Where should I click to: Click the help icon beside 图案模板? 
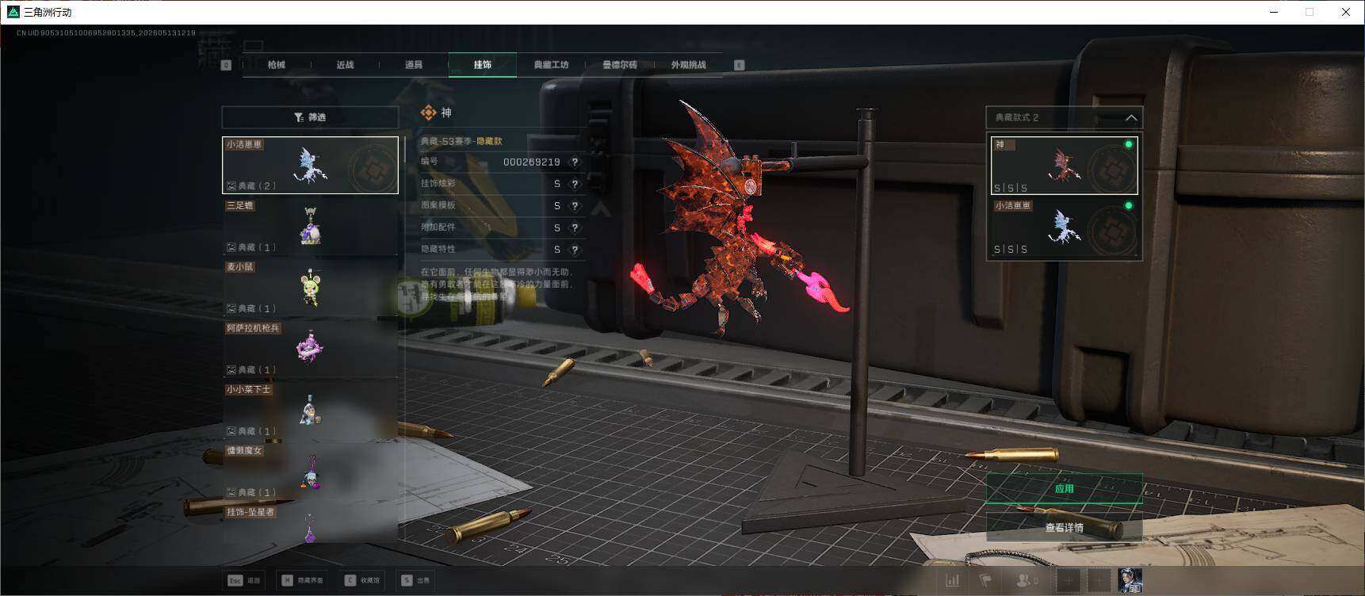(575, 206)
